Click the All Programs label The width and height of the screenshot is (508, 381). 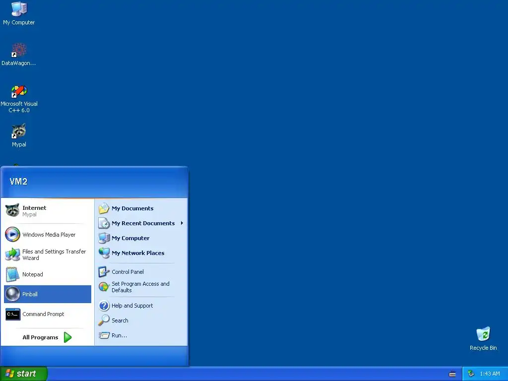click(x=40, y=337)
